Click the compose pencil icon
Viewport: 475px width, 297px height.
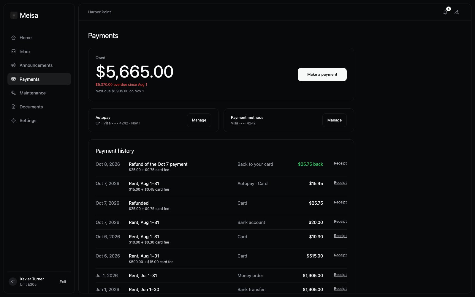point(457,12)
